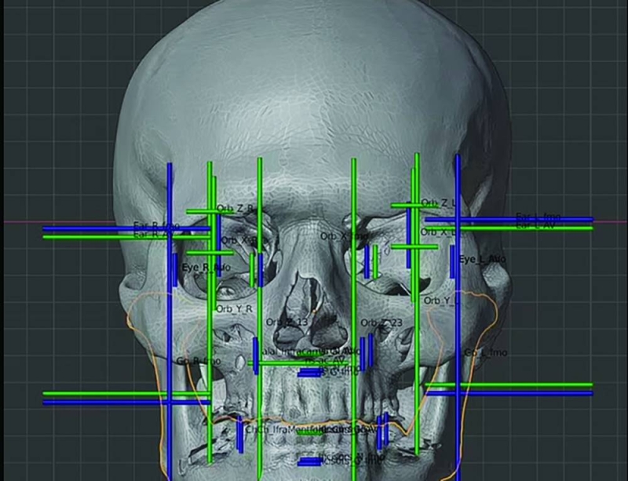
Task: Select the Go_L_fmo gonion label
Action: [x=486, y=353]
